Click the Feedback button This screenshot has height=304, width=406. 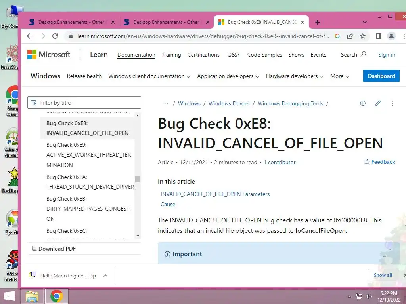(379, 162)
